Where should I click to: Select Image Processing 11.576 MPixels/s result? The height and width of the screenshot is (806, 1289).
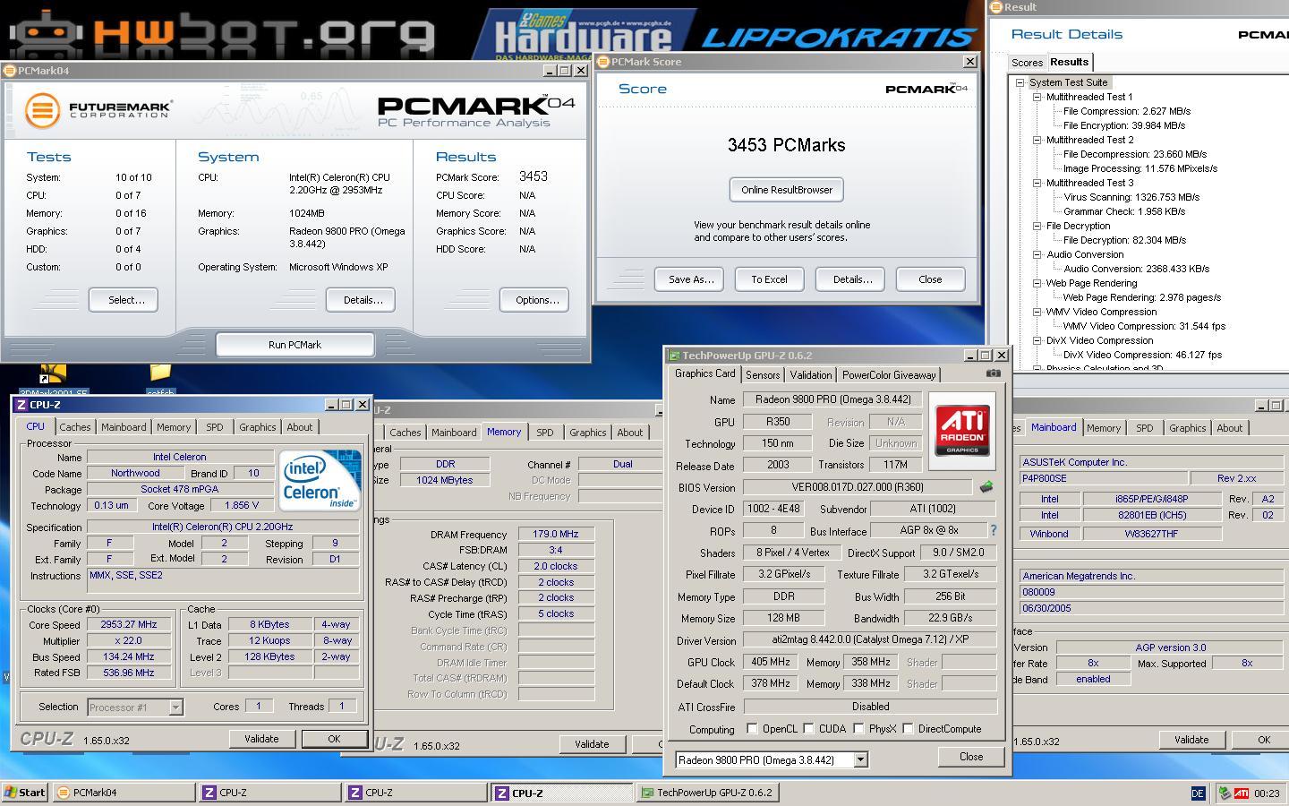[1140, 168]
